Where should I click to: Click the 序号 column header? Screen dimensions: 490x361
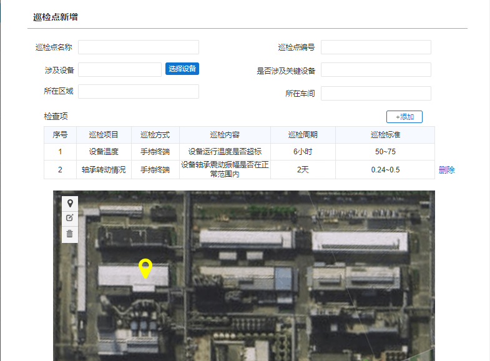tap(60, 135)
